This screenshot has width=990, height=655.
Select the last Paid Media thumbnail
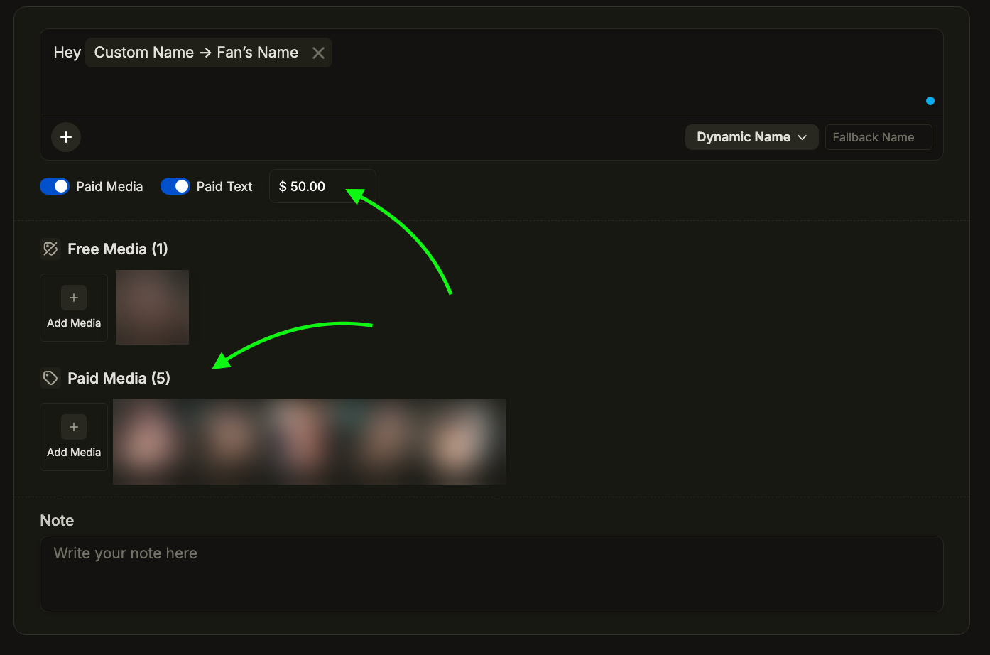(x=467, y=441)
